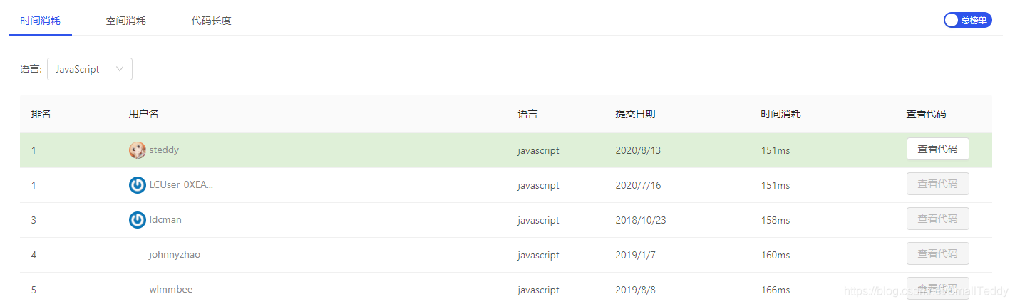Click 查看代码 button in johnnyzhao row
This screenshot has width=1015, height=304.
[937, 253]
